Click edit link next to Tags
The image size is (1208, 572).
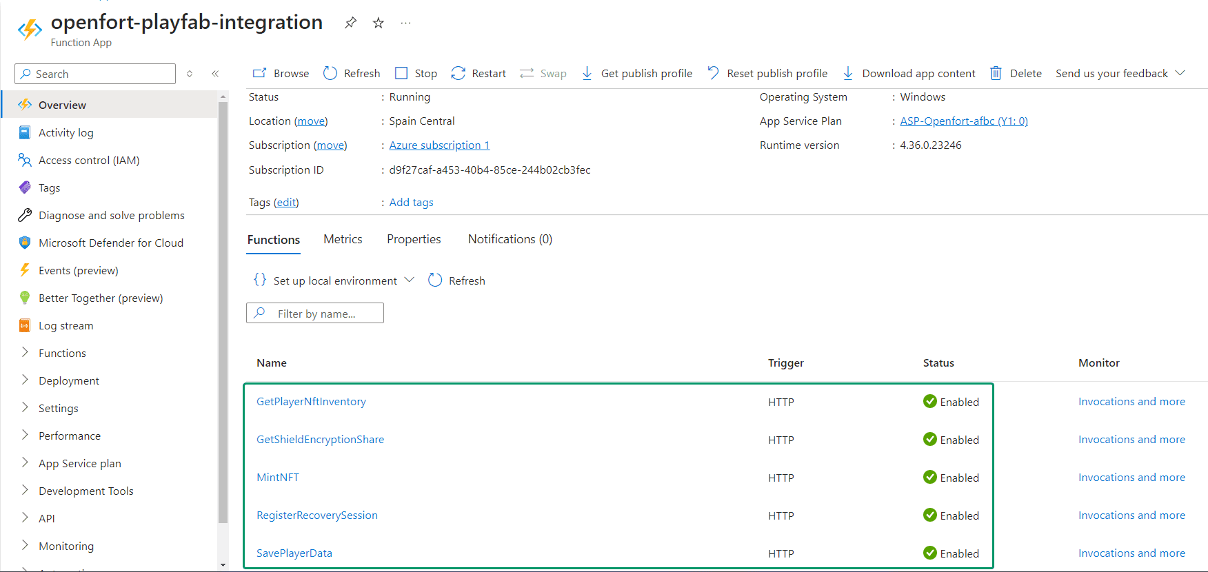[x=286, y=203]
